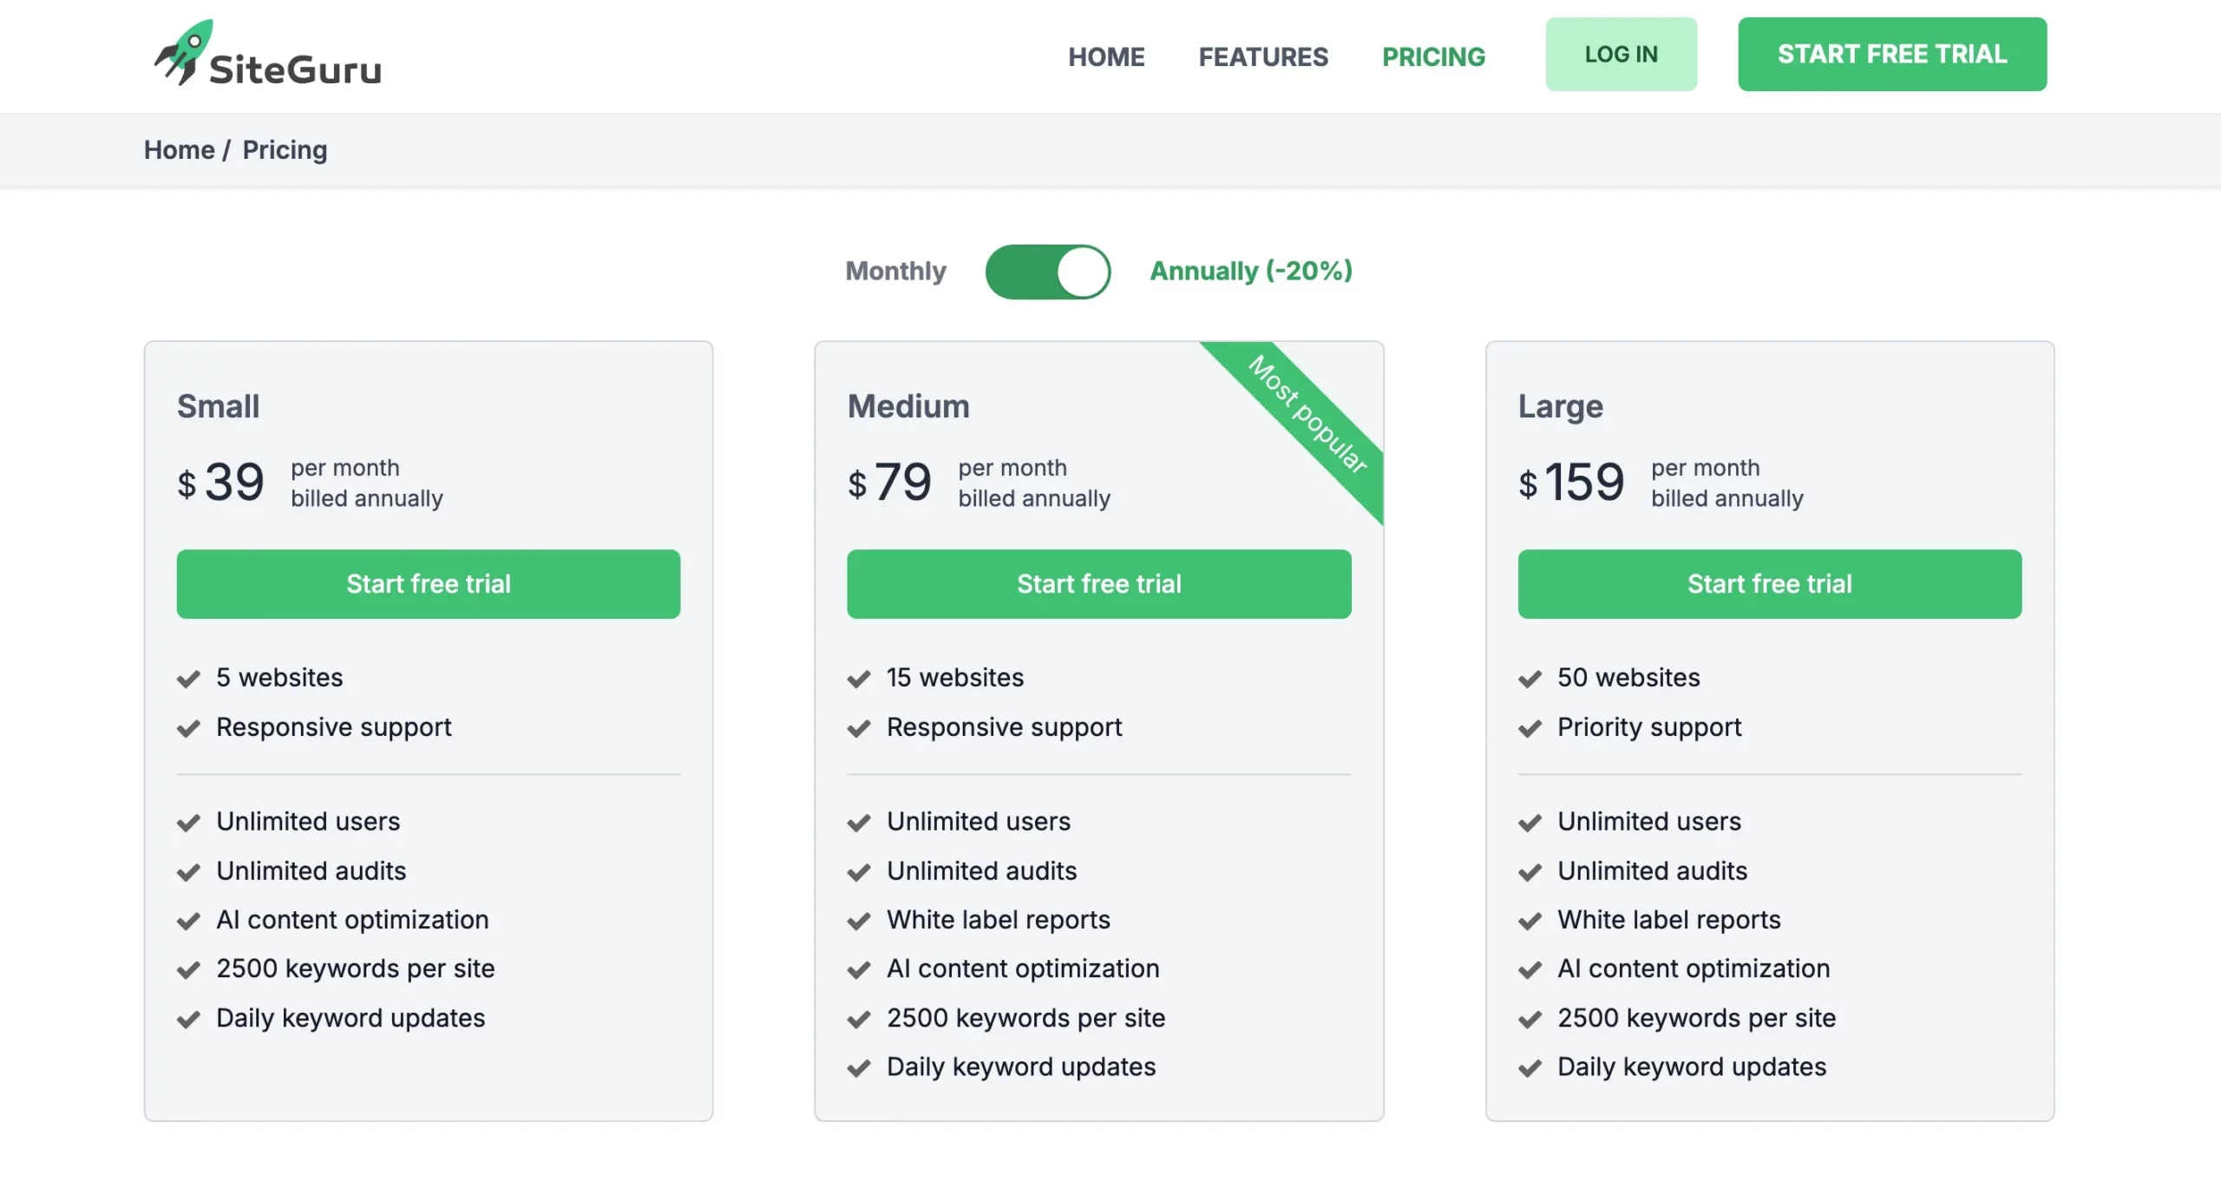Click the LOG IN button
Screen dimensions: 2221x1188
1621,54
